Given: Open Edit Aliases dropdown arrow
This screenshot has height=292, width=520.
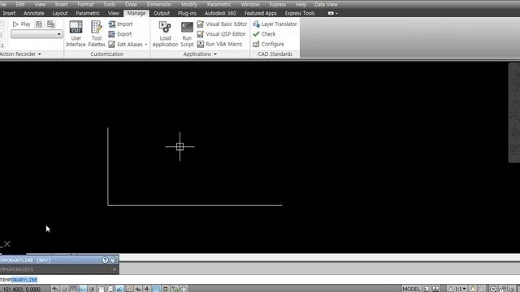Looking at the screenshot, I should coord(146,45).
